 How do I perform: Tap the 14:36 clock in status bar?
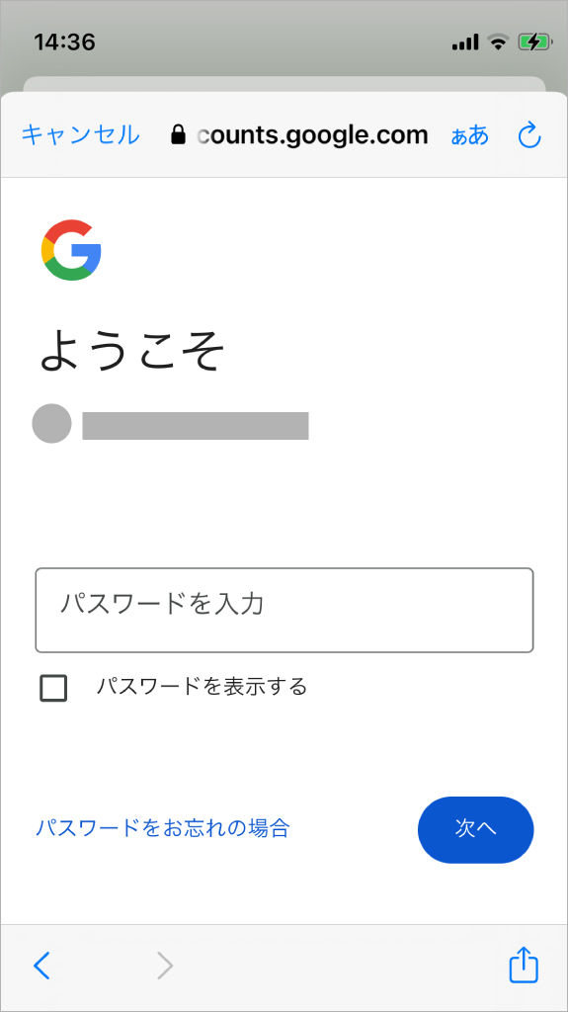(x=64, y=42)
